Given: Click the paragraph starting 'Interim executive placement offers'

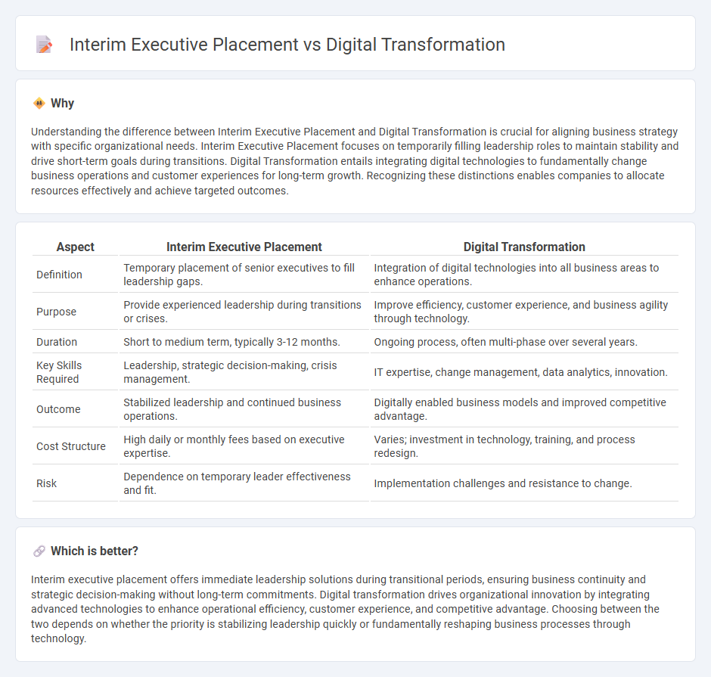Looking at the screenshot, I should (x=345, y=609).
